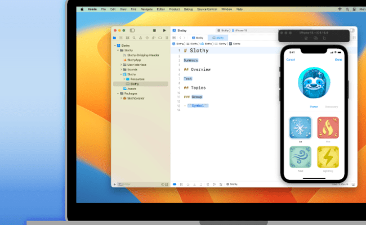Expand the SlothCreator package

121,98
